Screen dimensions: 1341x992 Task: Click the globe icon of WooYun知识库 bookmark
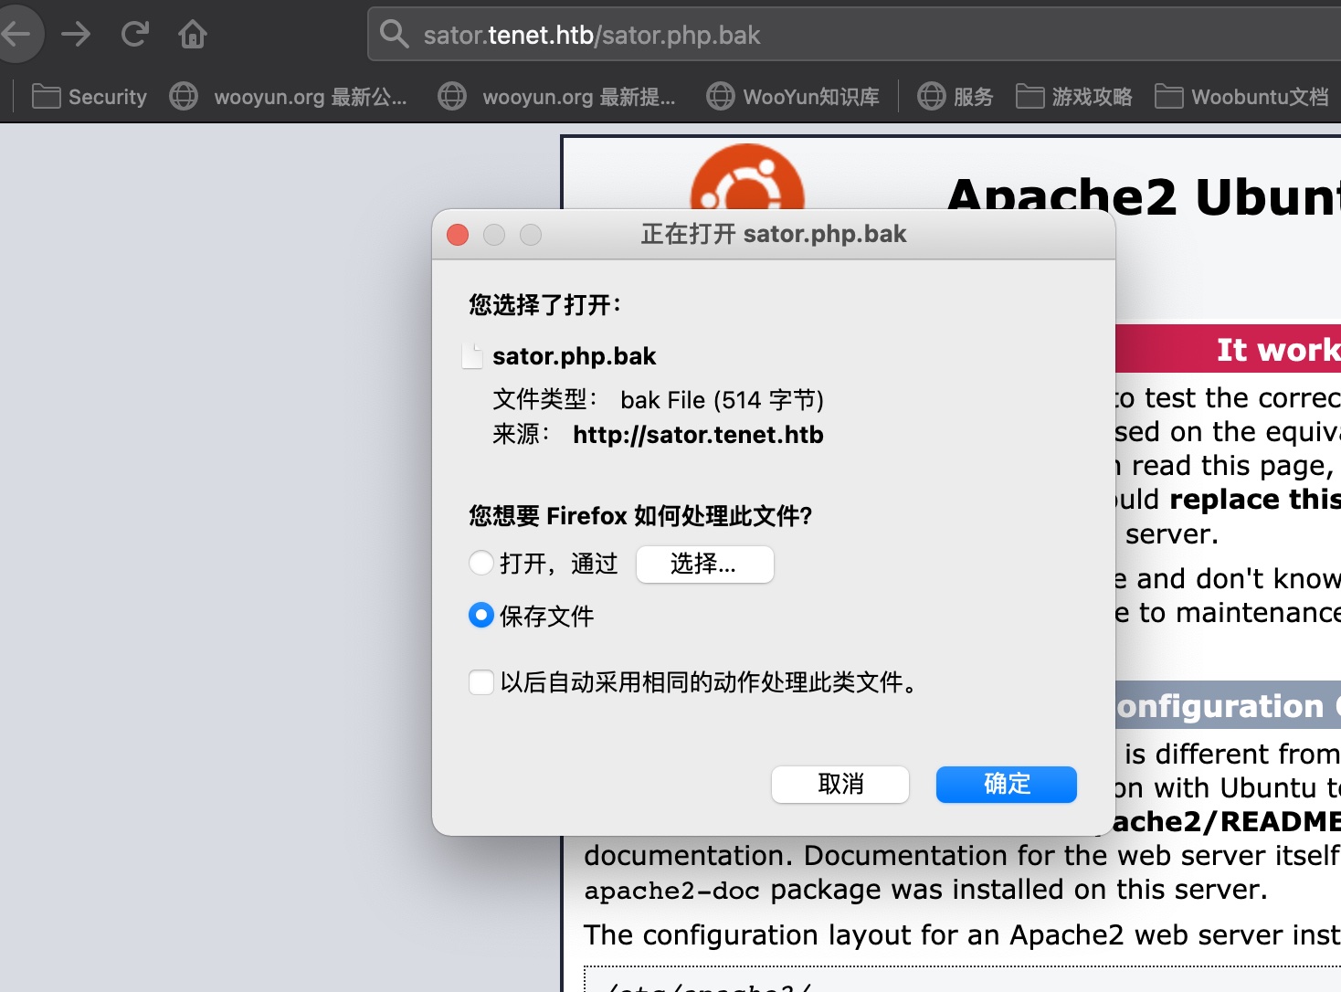click(x=721, y=96)
